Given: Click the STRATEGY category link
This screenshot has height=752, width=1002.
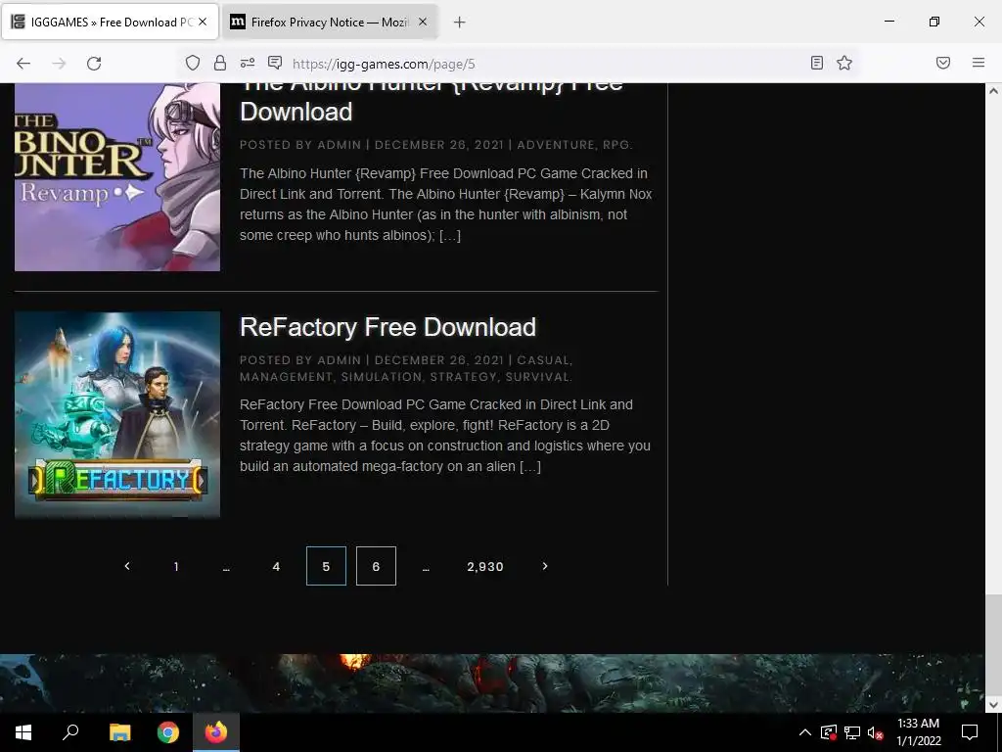Looking at the screenshot, I should (x=463, y=377).
